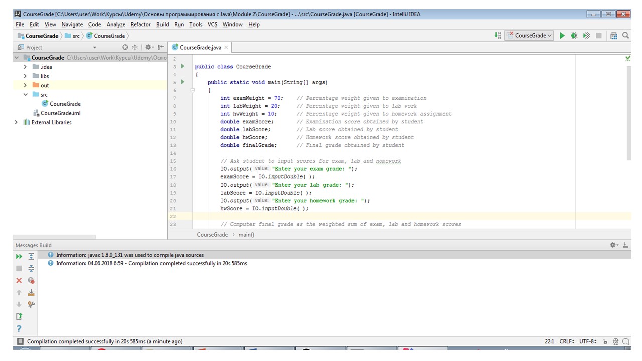Expand the External Libraries tree node
Screen dimensions: 642x361
[x=16, y=122]
